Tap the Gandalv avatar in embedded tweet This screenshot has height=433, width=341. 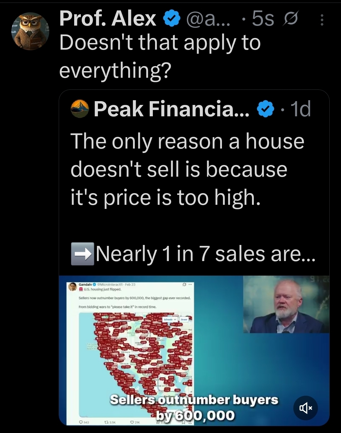[x=73, y=287]
